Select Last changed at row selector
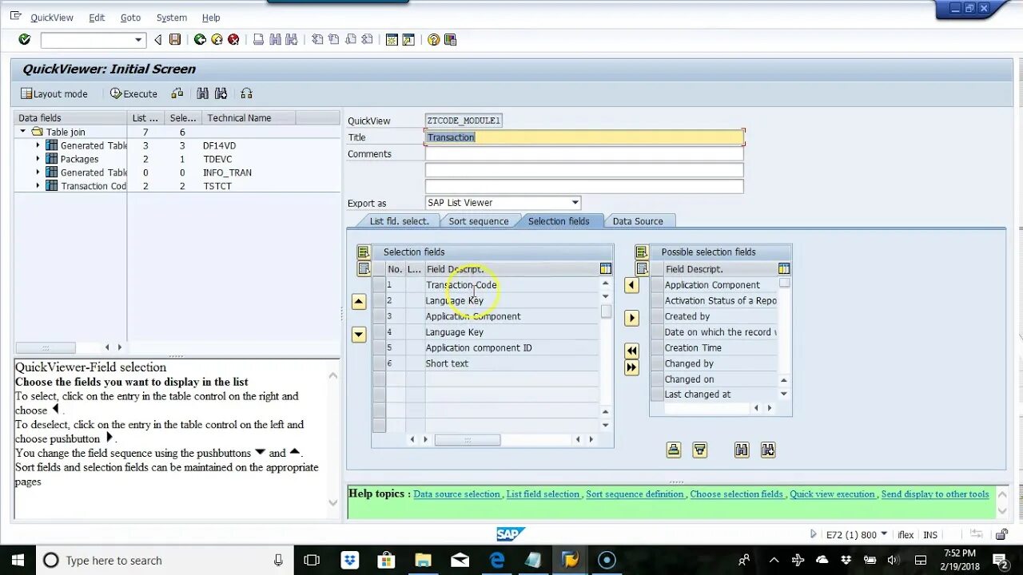 (x=657, y=395)
